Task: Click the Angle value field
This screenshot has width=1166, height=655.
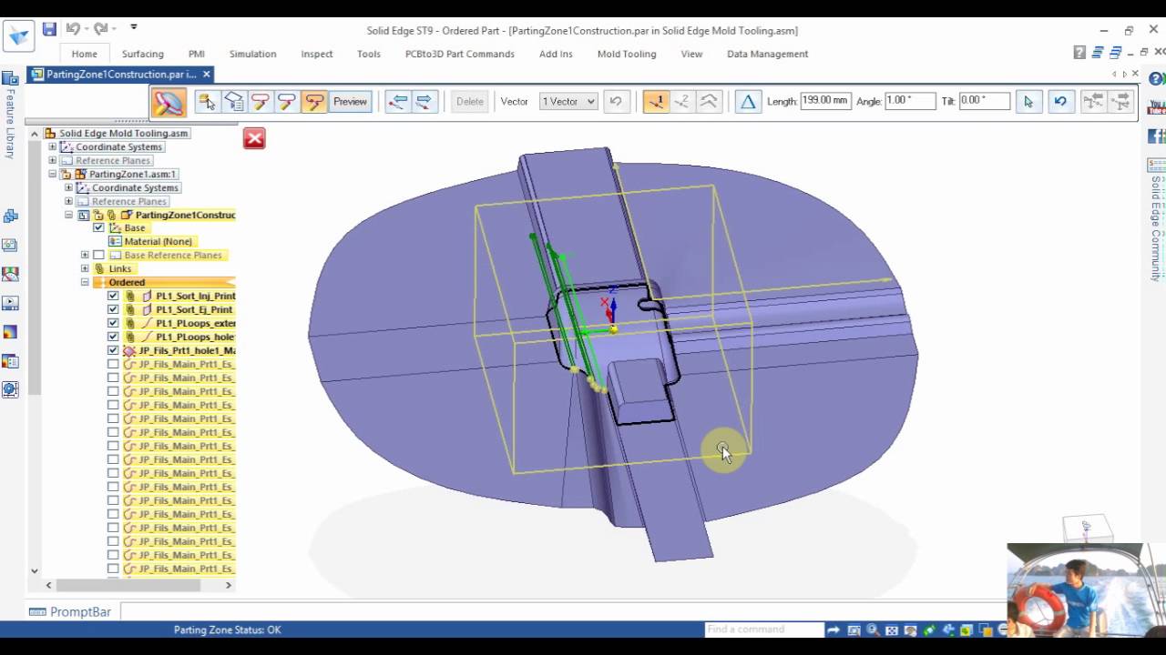Action: [x=910, y=101]
